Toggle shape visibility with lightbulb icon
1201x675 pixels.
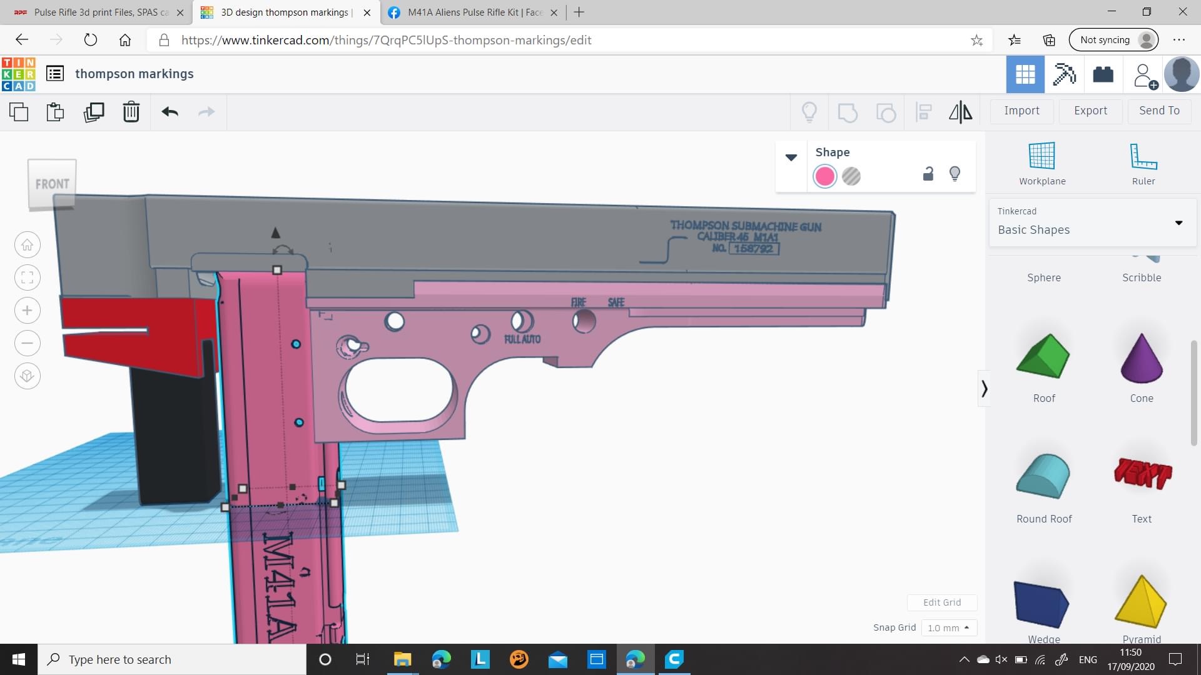(x=955, y=174)
